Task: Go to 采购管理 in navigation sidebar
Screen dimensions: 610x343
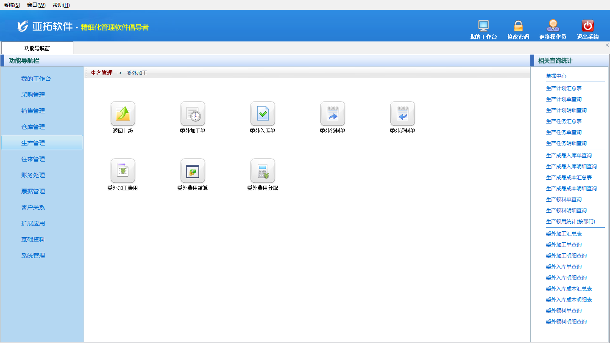Action: (33, 95)
